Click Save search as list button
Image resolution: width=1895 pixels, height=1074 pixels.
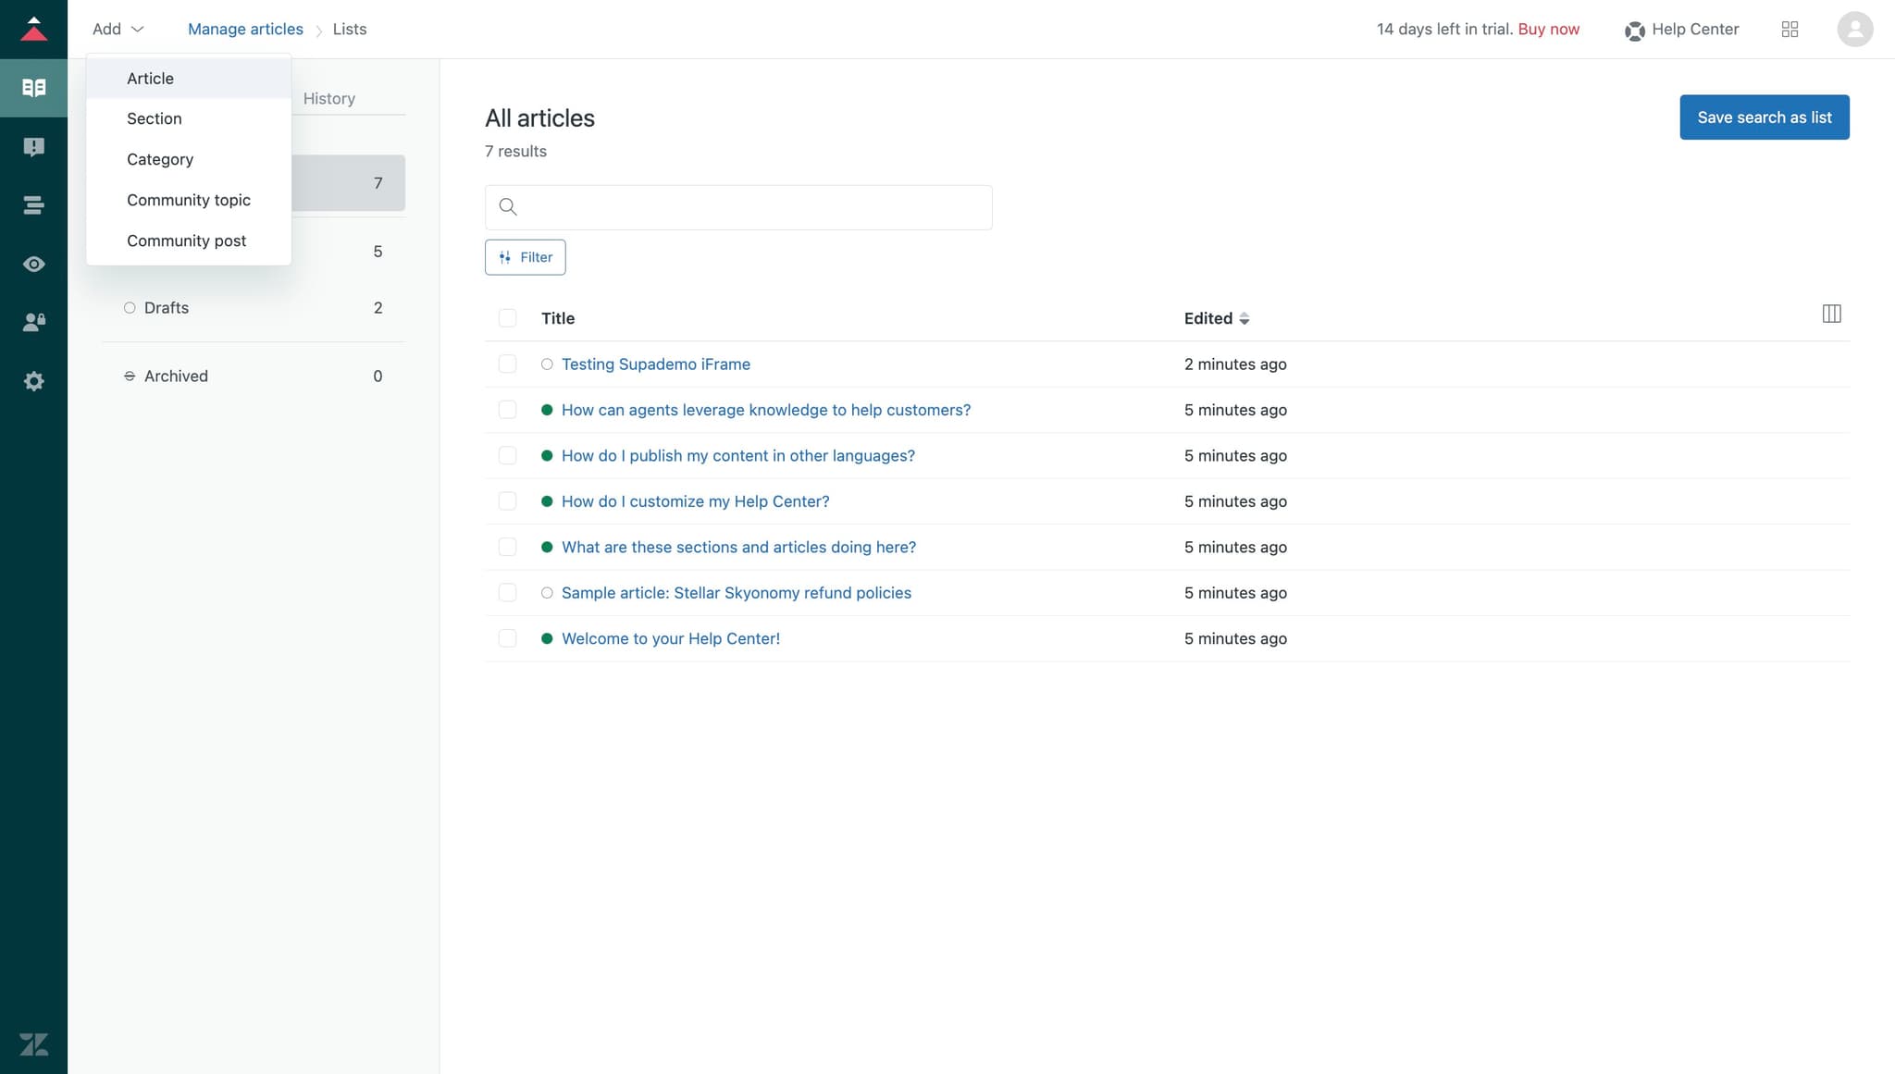1764,117
